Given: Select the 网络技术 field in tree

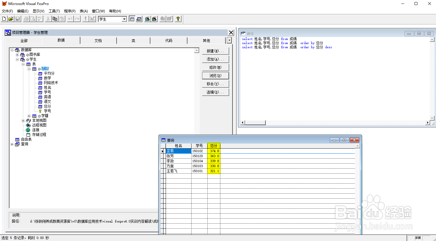Looking at the screenshot, I should 51,83.
